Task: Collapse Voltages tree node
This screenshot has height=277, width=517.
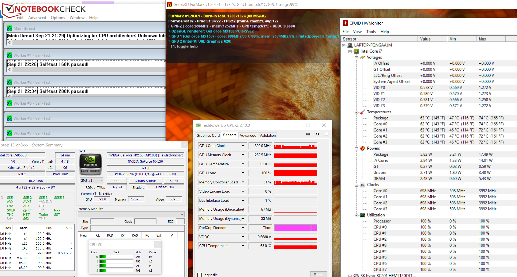Action: click(356, 57)
